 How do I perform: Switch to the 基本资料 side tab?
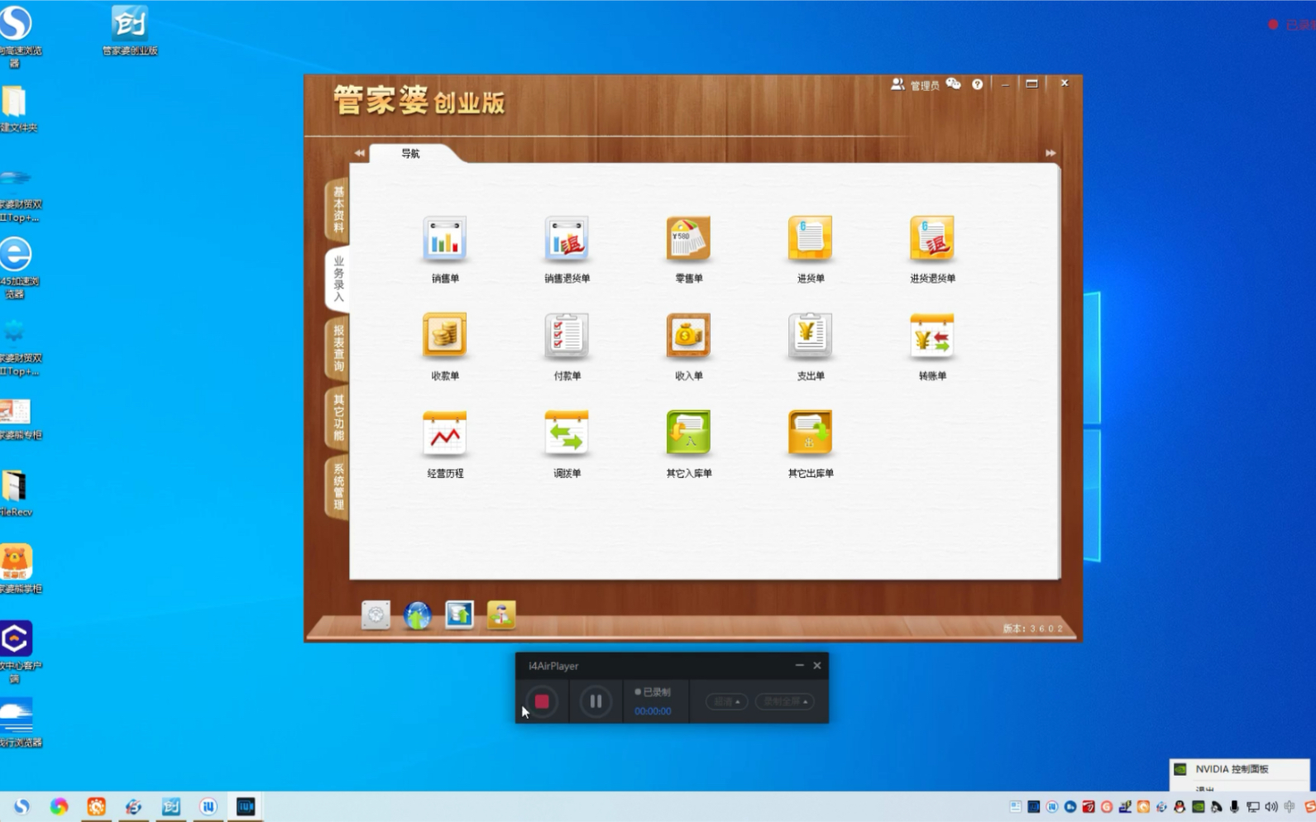click(x=338, y=209)
